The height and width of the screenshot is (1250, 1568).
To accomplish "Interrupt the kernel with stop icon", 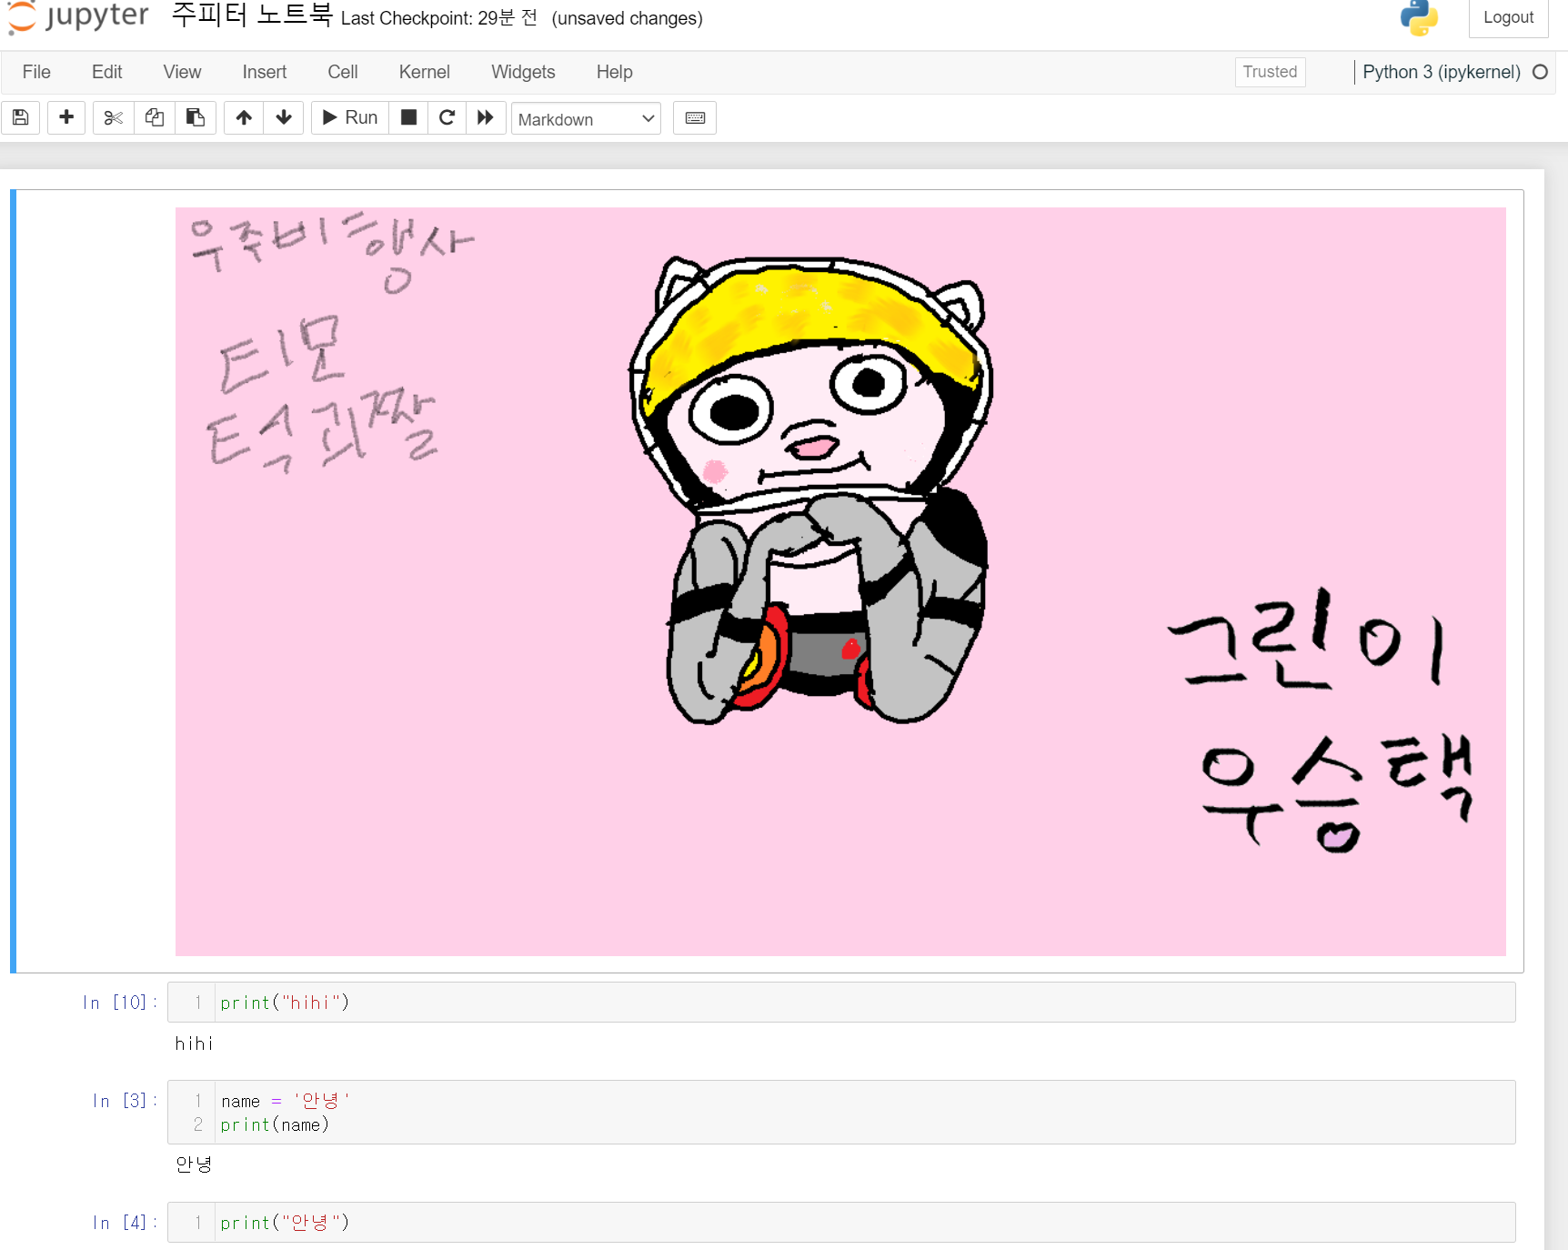I will [409, 117].
